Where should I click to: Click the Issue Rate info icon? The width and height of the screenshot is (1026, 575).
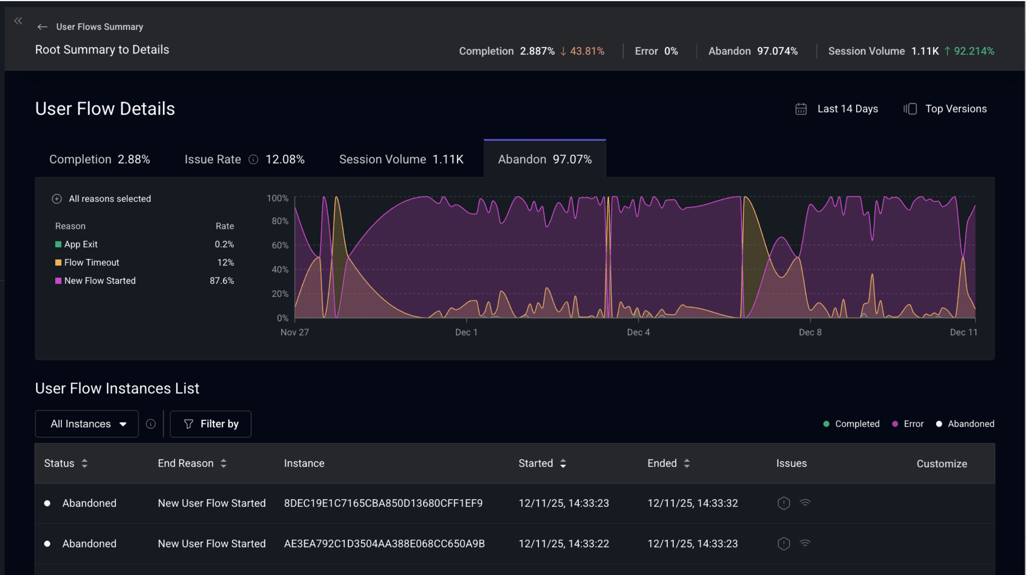[x=253, y=160]
